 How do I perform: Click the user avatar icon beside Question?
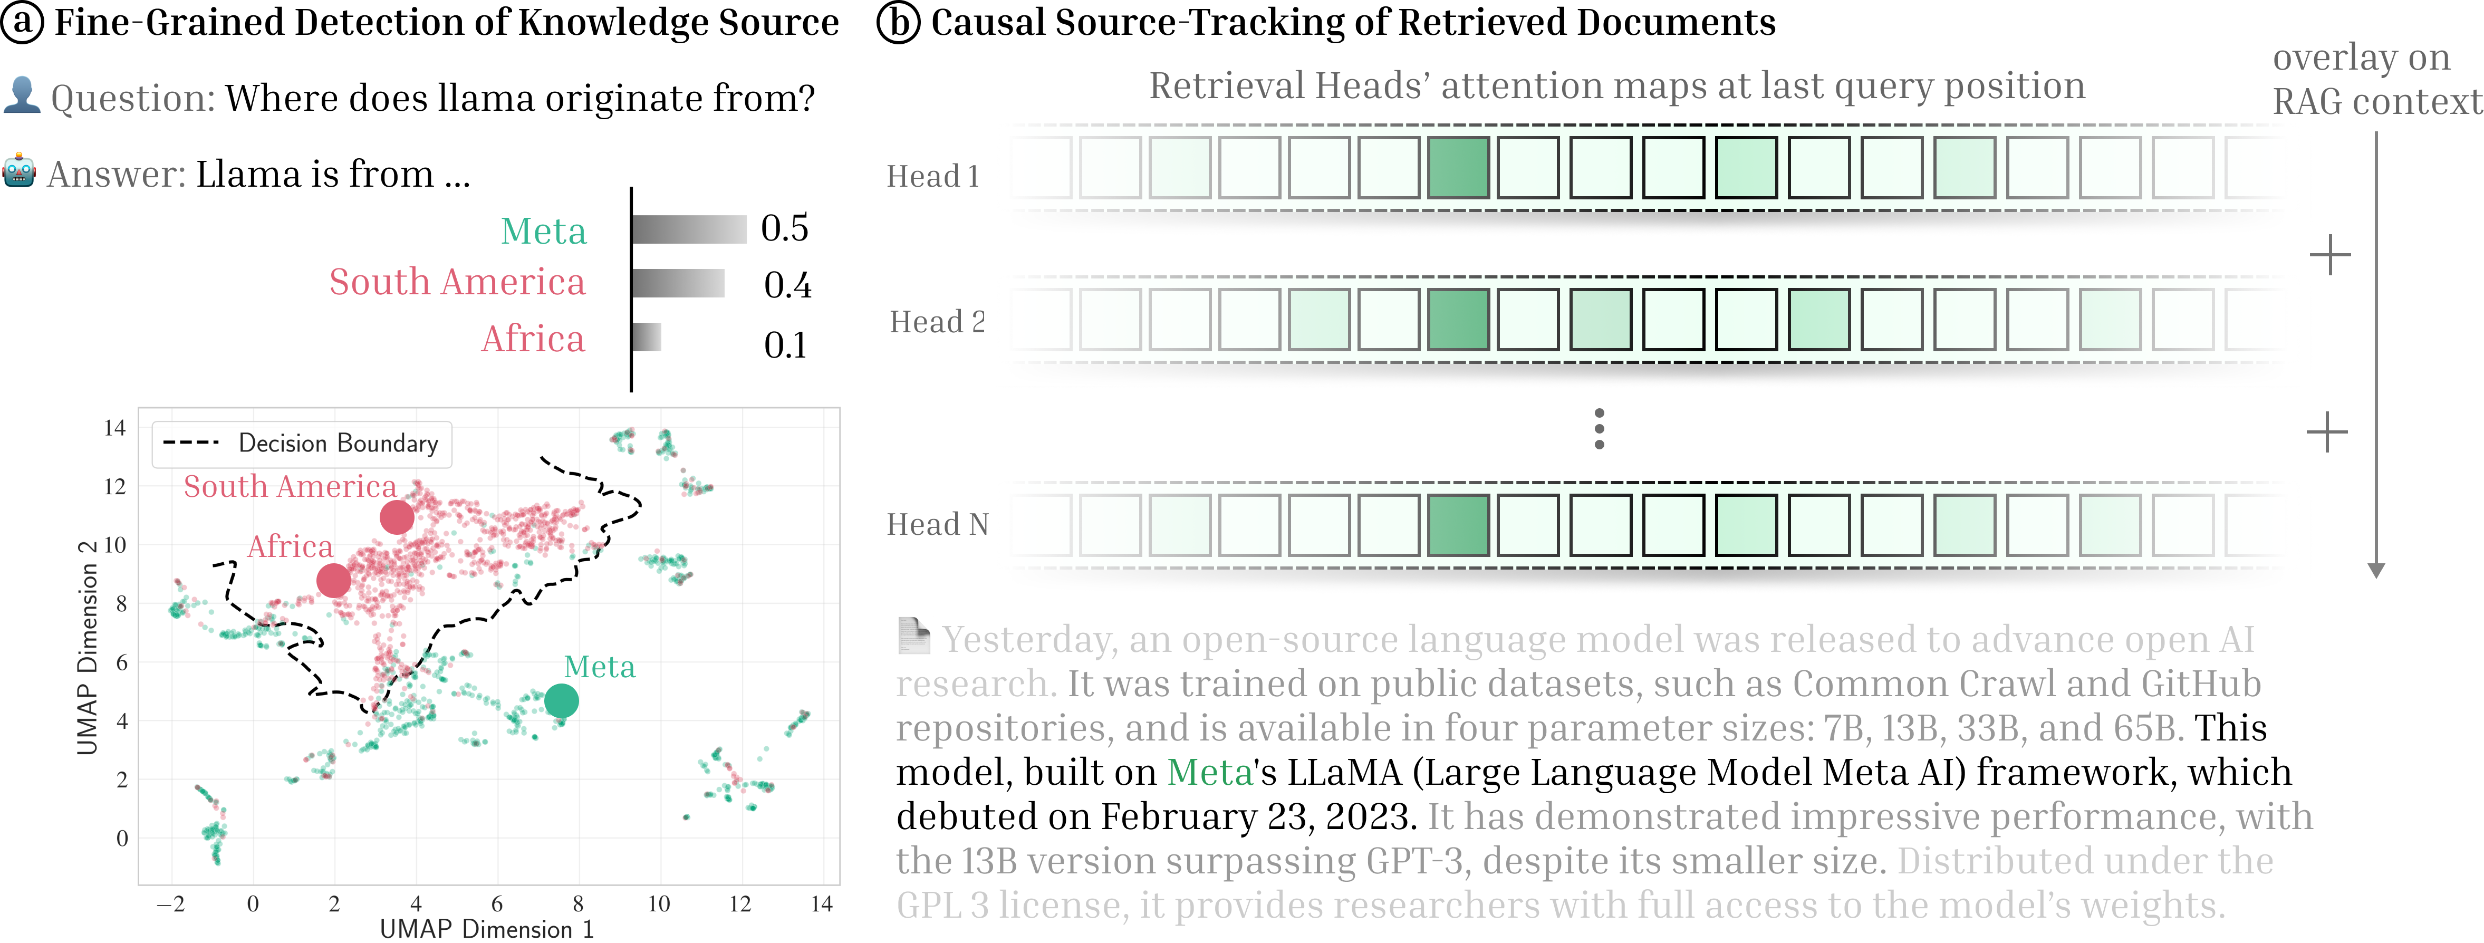[x=21, y=95]
